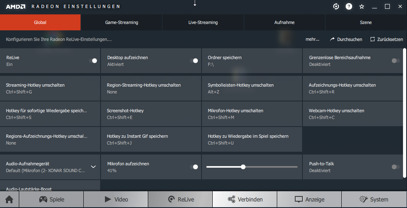Open the Video section
Screen dimensions: 407x208
pos(116,200)
